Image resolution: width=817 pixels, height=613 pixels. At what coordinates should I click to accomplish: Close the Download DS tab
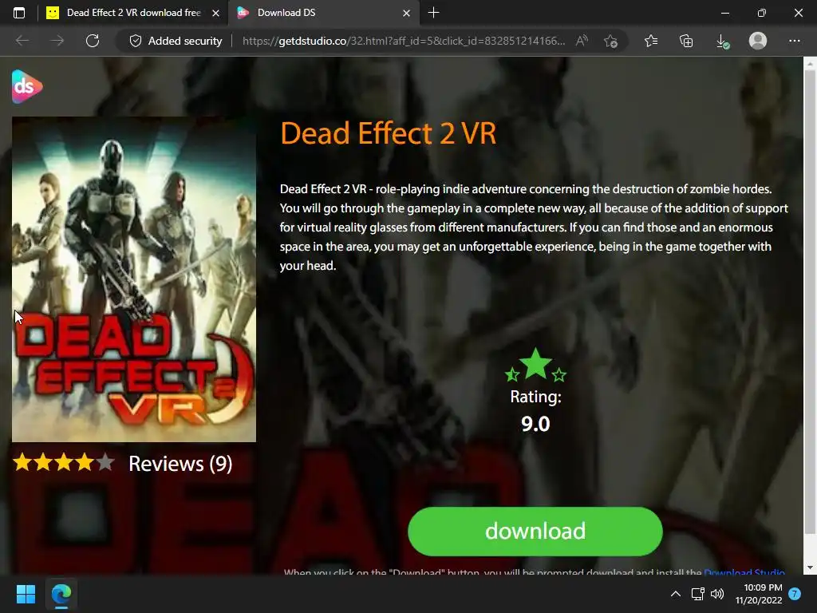tap(406, 13)
